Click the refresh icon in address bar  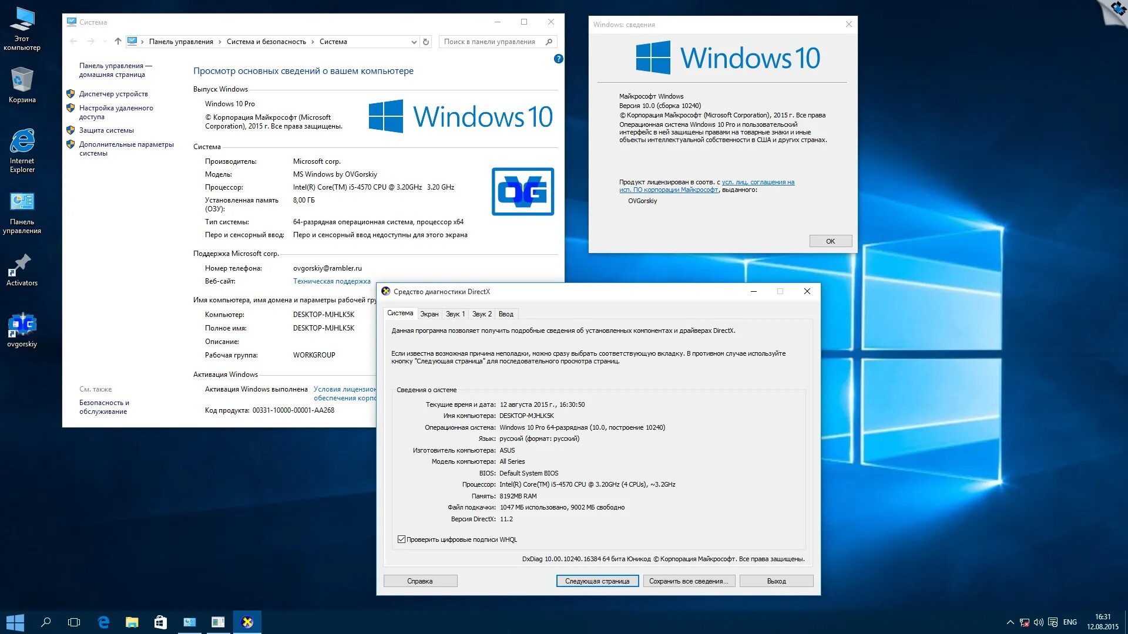[x=427, y=42]
